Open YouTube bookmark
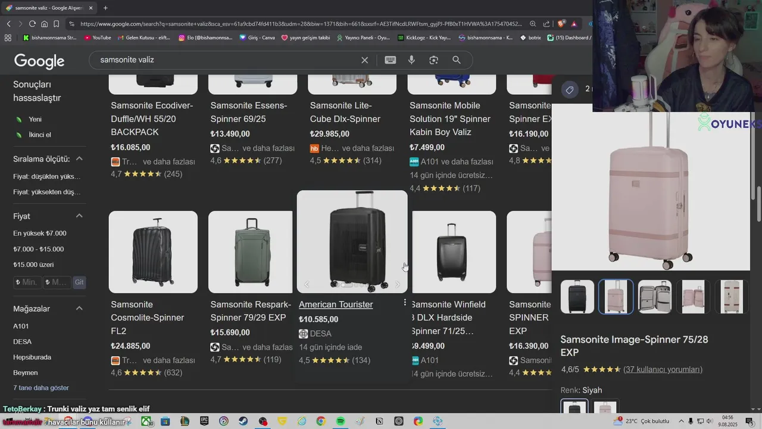Screen dimensions: 762x429 98,38
